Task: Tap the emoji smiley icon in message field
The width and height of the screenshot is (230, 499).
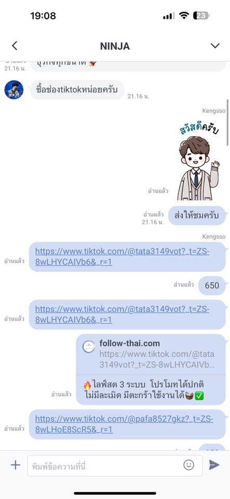Action: pyautogui.click(x=189, y=465)
